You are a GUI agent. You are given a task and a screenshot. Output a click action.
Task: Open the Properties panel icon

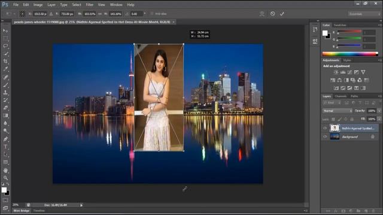(x=315, y=41)
